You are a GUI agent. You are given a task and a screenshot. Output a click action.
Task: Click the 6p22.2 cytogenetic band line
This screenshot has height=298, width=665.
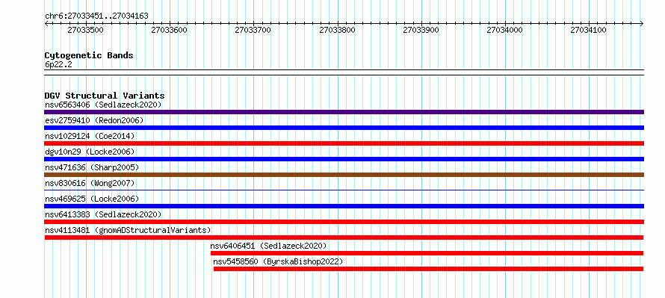(x=344, y=72)
